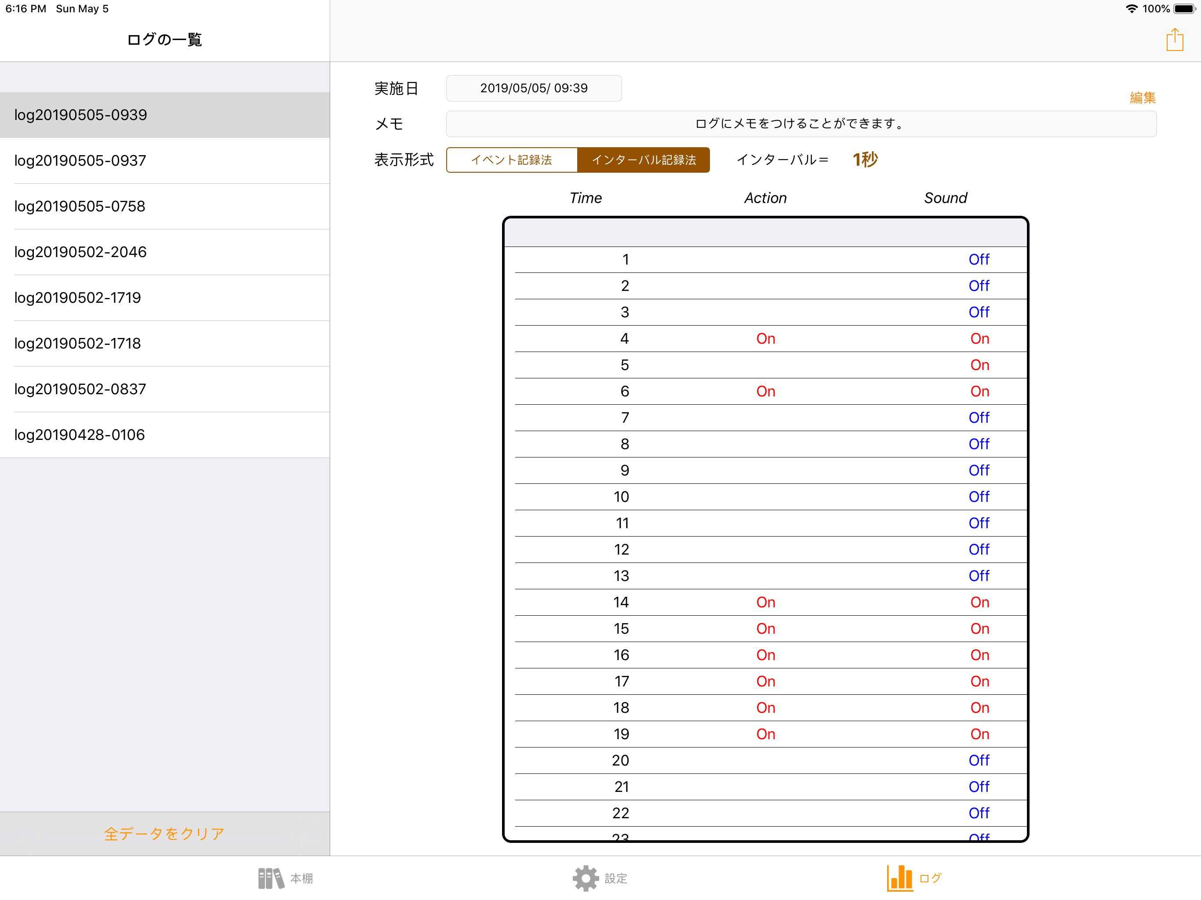Tap Sound On in row 16
This screenshot has height=900, width=1201.
pos(979,655)
